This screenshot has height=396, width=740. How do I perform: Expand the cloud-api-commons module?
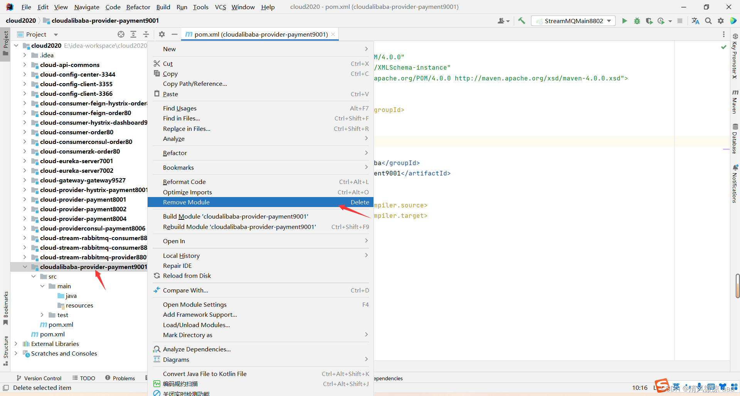tap(25, 65)
